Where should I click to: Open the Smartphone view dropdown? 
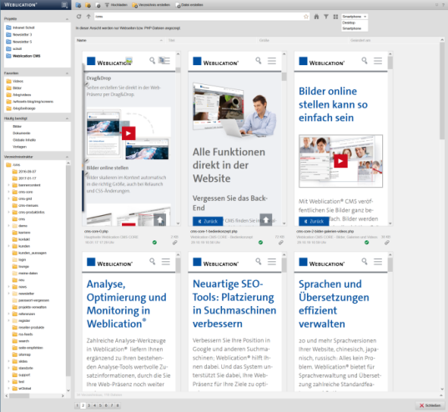coord(355,17)
